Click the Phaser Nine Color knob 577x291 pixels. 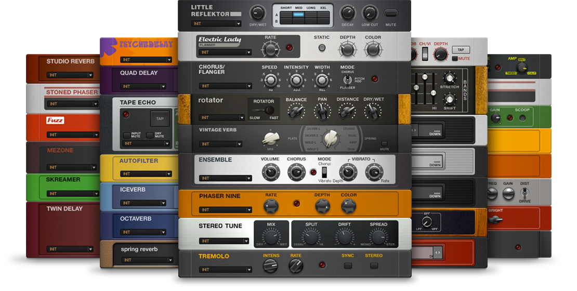point(348,206)
